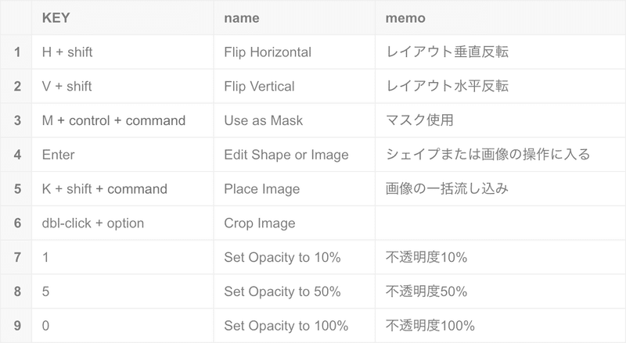Click the KEY column header

pyautogui.click(x=123, y=17)
